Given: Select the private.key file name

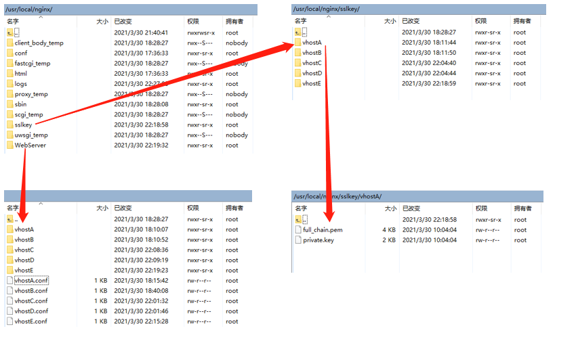Looking at the screenshot, I should pos(318,240).
